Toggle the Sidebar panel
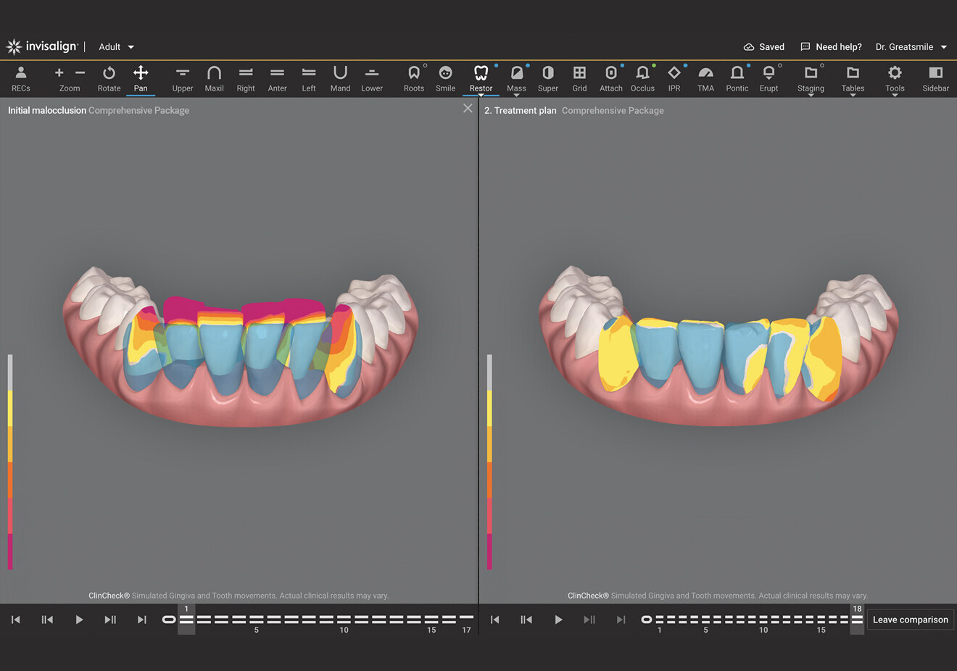 tap(935, 78)
